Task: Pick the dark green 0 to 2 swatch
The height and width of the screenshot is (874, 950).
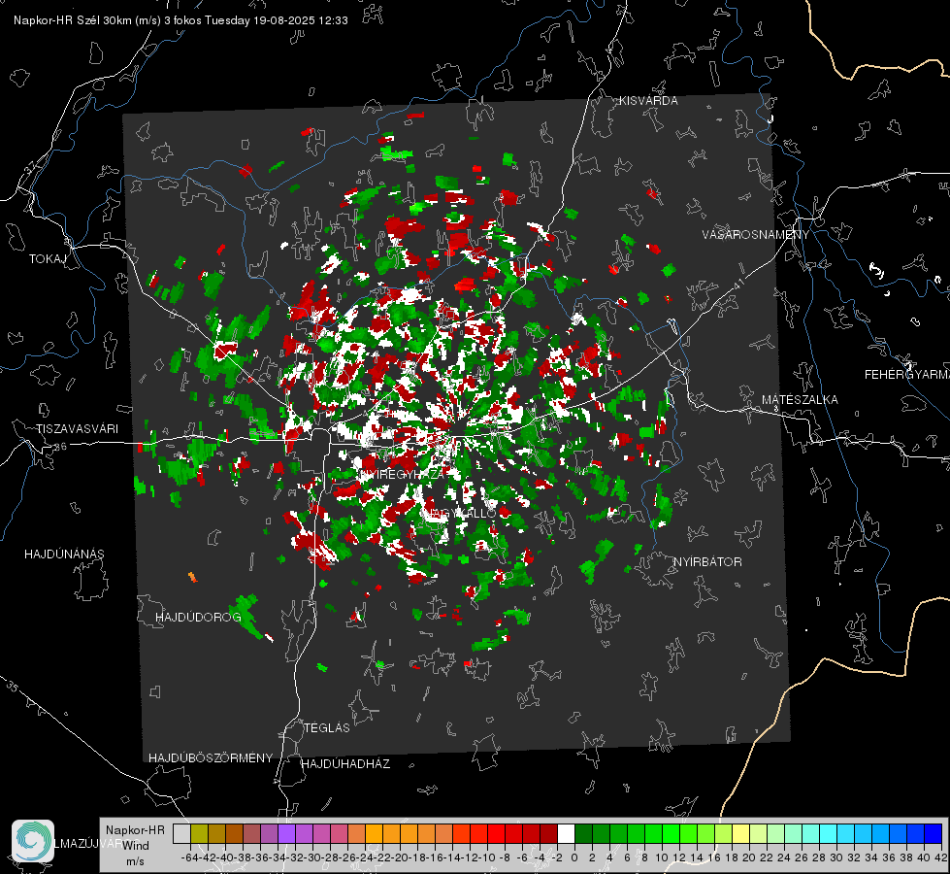Action: click(x=583, y=833)
